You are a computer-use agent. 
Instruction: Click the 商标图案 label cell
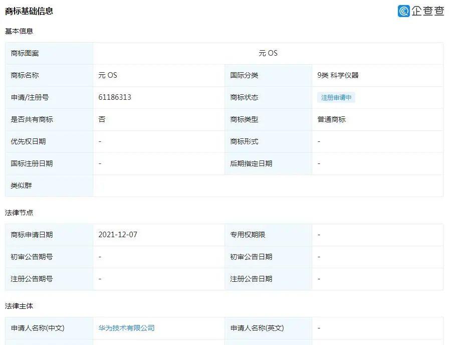pyautogui.click(x=49, y=53)
